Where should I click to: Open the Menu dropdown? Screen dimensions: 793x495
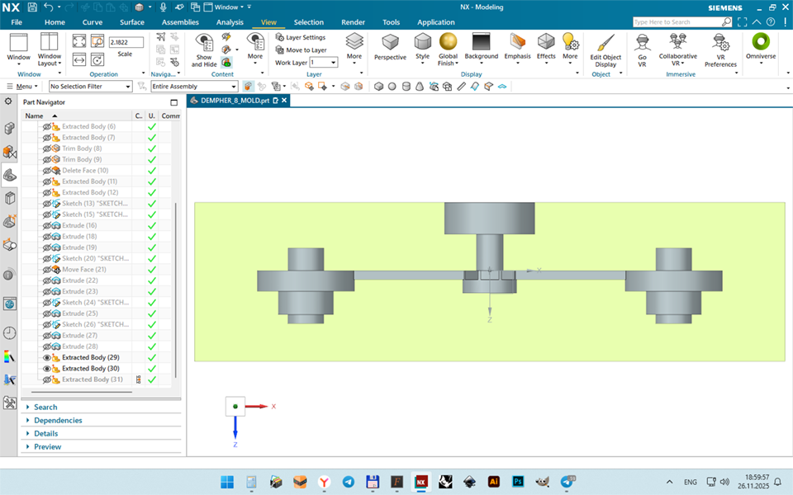[x=22, y=87]
